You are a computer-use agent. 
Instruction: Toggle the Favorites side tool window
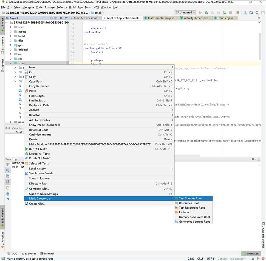point(2,240)
